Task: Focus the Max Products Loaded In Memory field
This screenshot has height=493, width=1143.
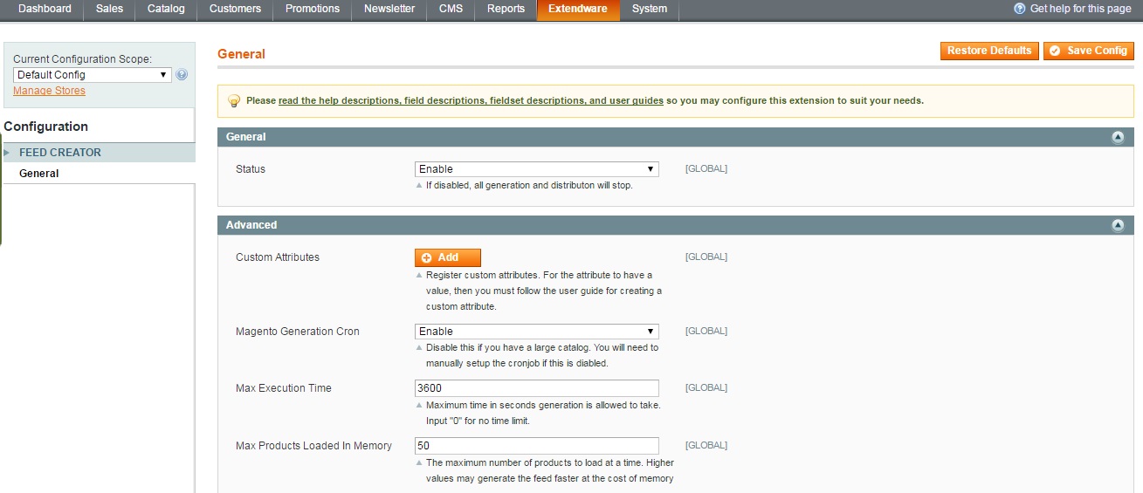Action: 536,446
